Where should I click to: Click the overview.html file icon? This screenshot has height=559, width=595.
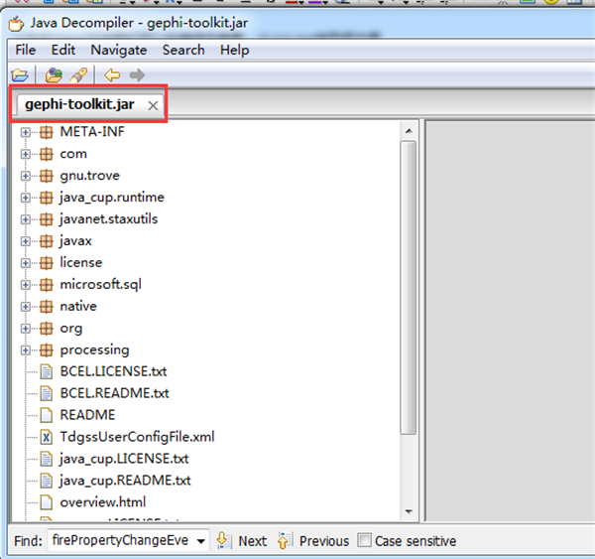[x=47, y=502]
